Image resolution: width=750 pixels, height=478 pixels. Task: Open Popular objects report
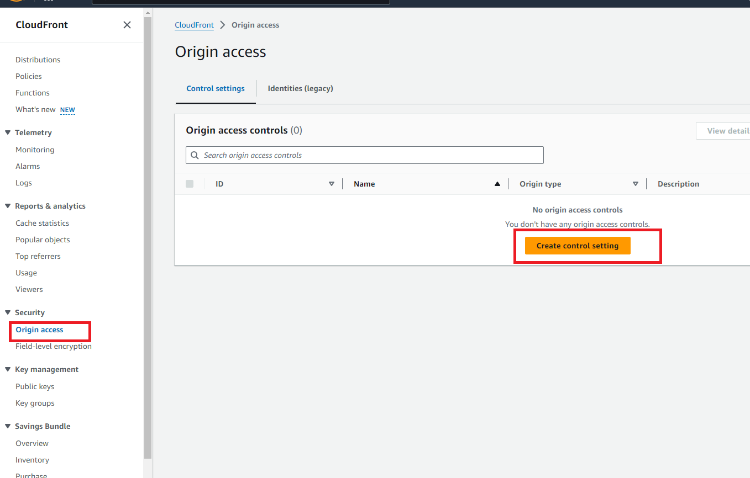click(43, 240)
